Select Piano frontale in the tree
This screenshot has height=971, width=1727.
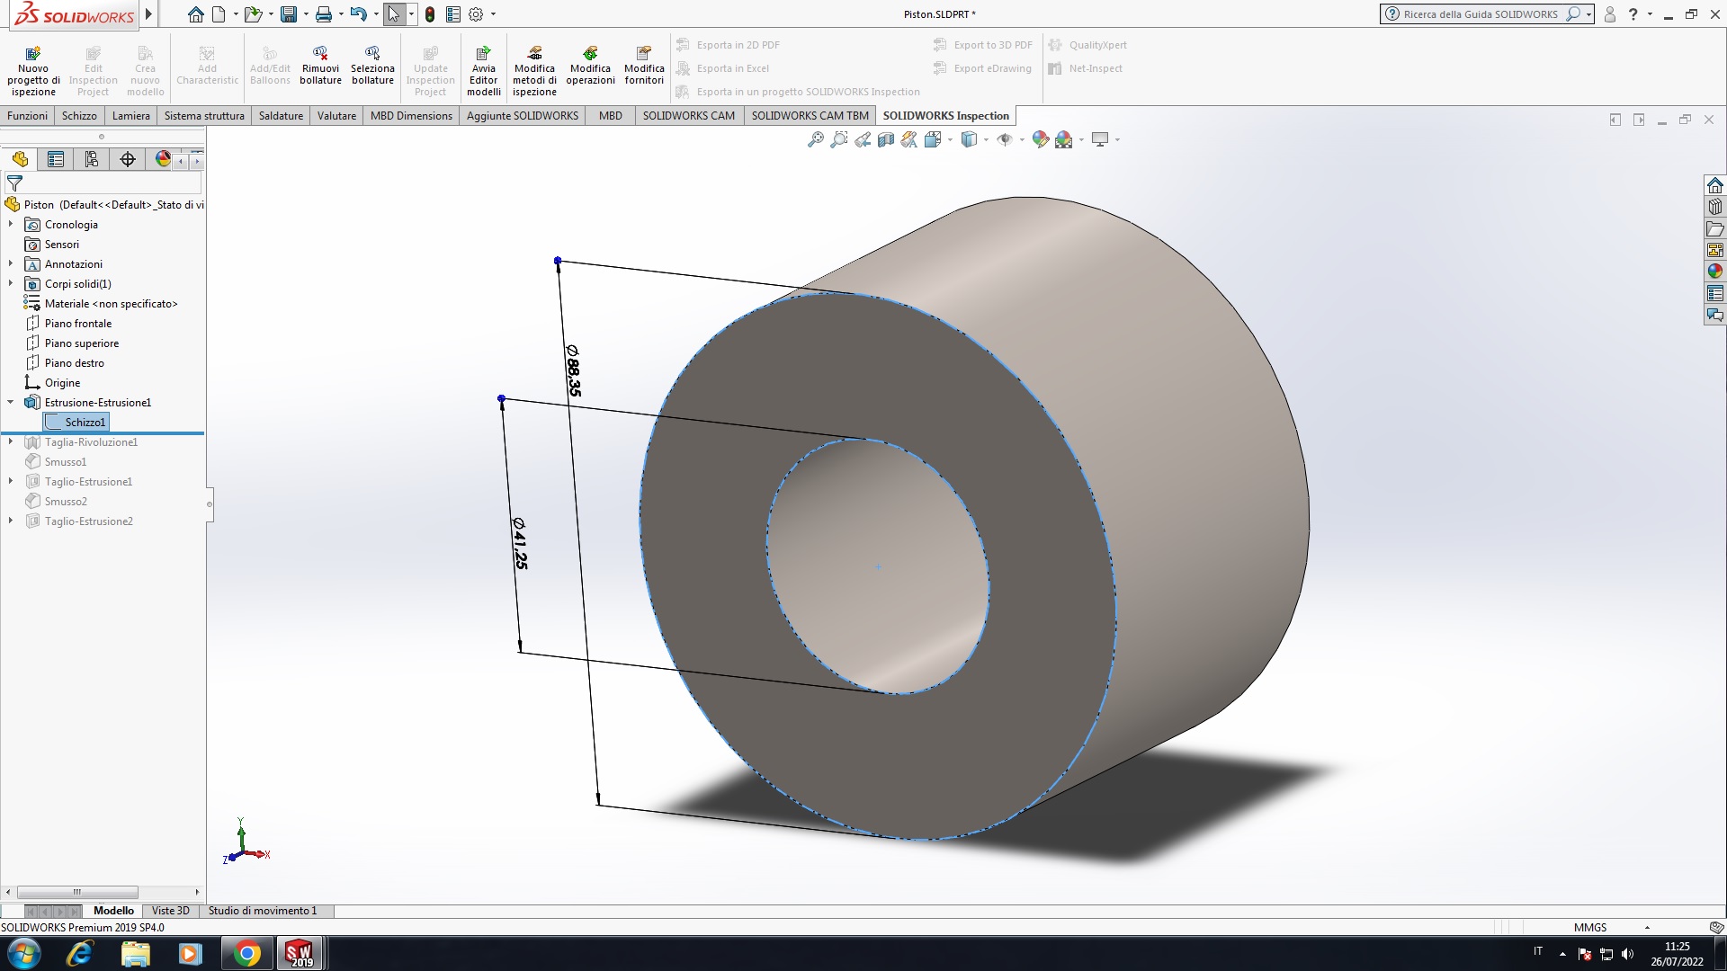click(x=78, y=324)
